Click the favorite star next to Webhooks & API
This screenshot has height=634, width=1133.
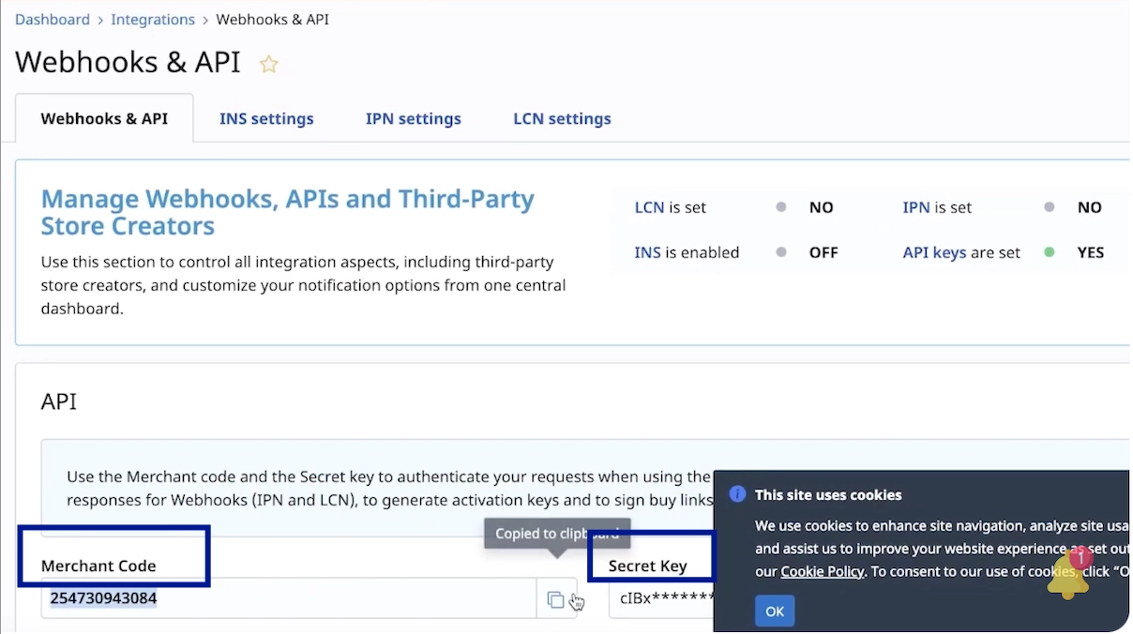(x=269, y=64)
